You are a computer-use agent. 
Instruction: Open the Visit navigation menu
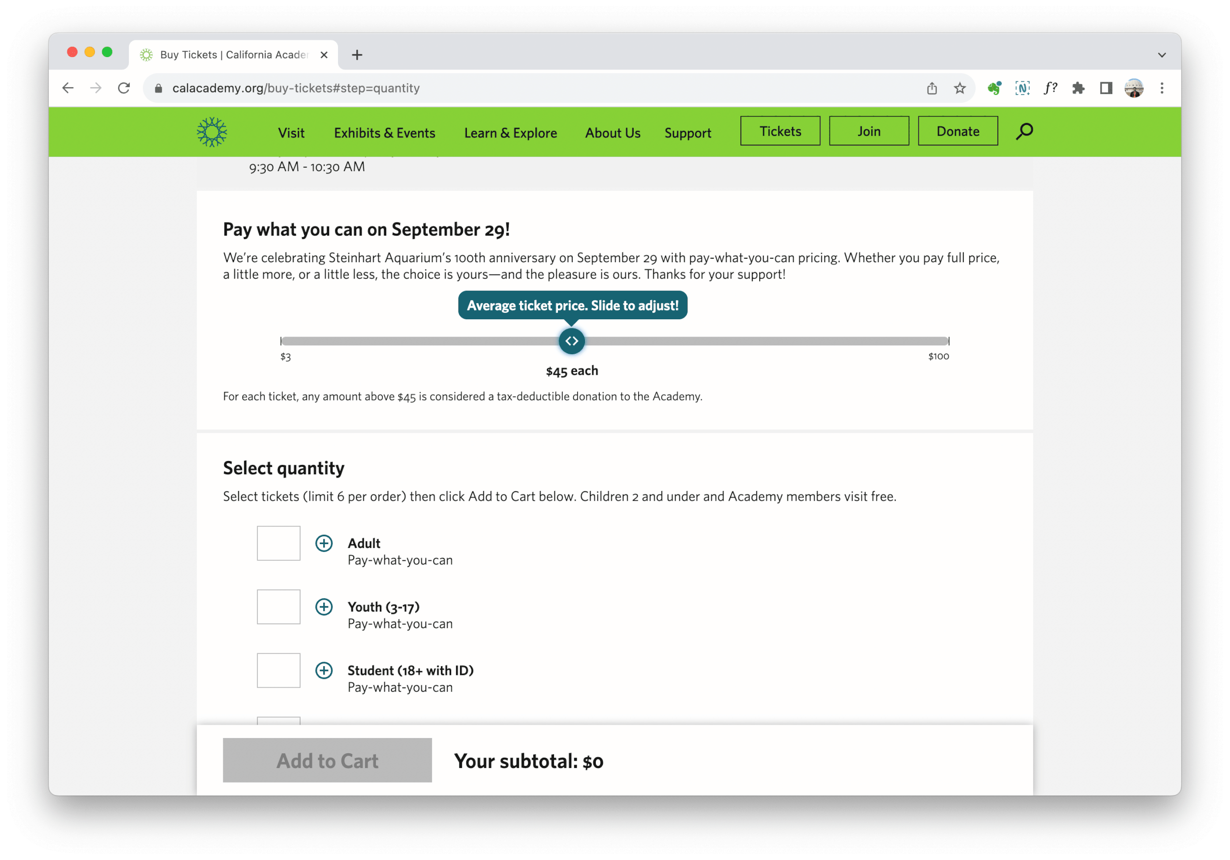[291, 133]
